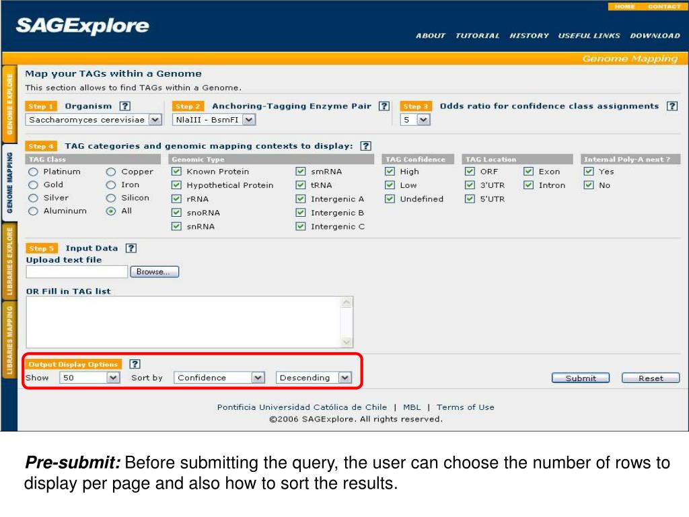Submit the genome mapping query
Image resolution: width=689 pixels, height=517 pixels.
(x=581, y=378)
